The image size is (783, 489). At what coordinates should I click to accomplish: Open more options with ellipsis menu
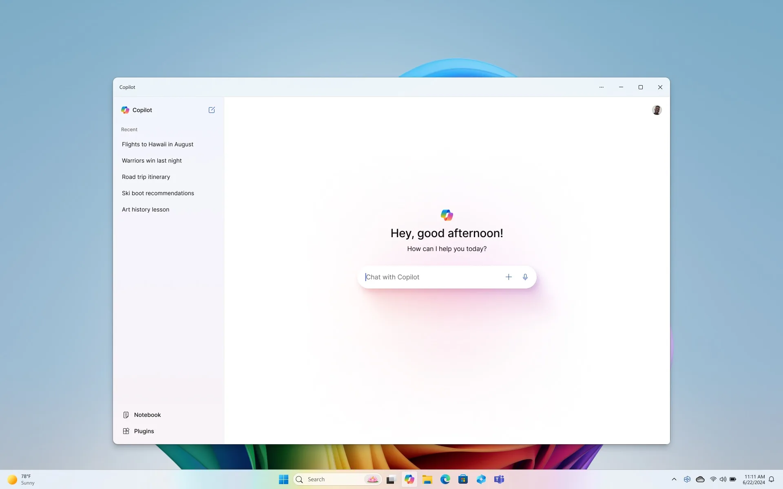point(601,87)
